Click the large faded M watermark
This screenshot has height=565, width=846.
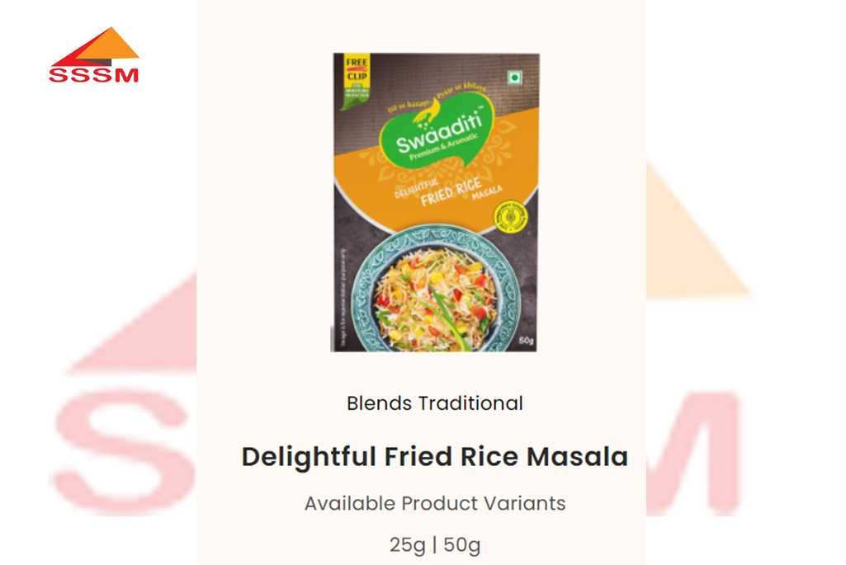tap(693, 453)
